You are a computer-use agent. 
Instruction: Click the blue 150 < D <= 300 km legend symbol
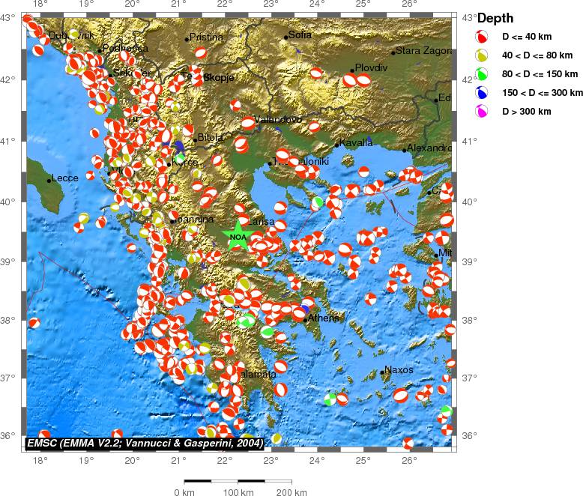[x=483, y=92]
